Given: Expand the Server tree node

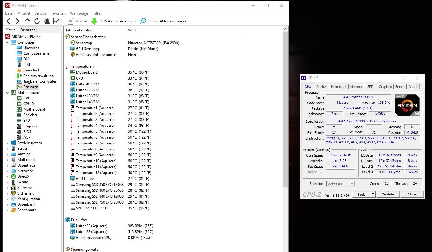Looking at the screenshot, I should [7, 149].
